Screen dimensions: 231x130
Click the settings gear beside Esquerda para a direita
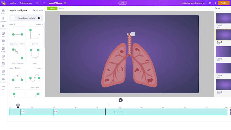point(39,18)
